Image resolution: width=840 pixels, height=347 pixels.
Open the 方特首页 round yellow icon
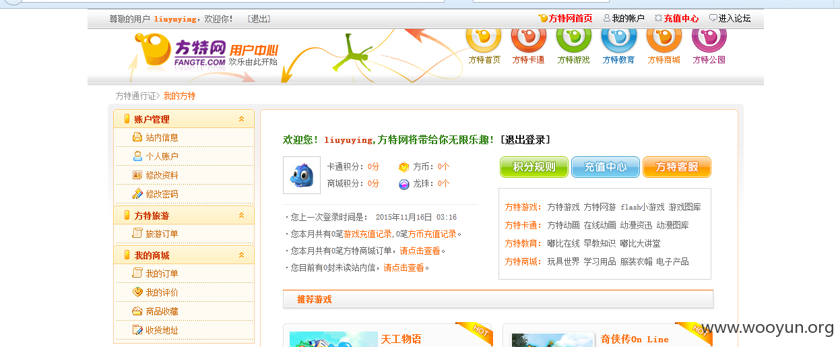click(x=484, y=36)
